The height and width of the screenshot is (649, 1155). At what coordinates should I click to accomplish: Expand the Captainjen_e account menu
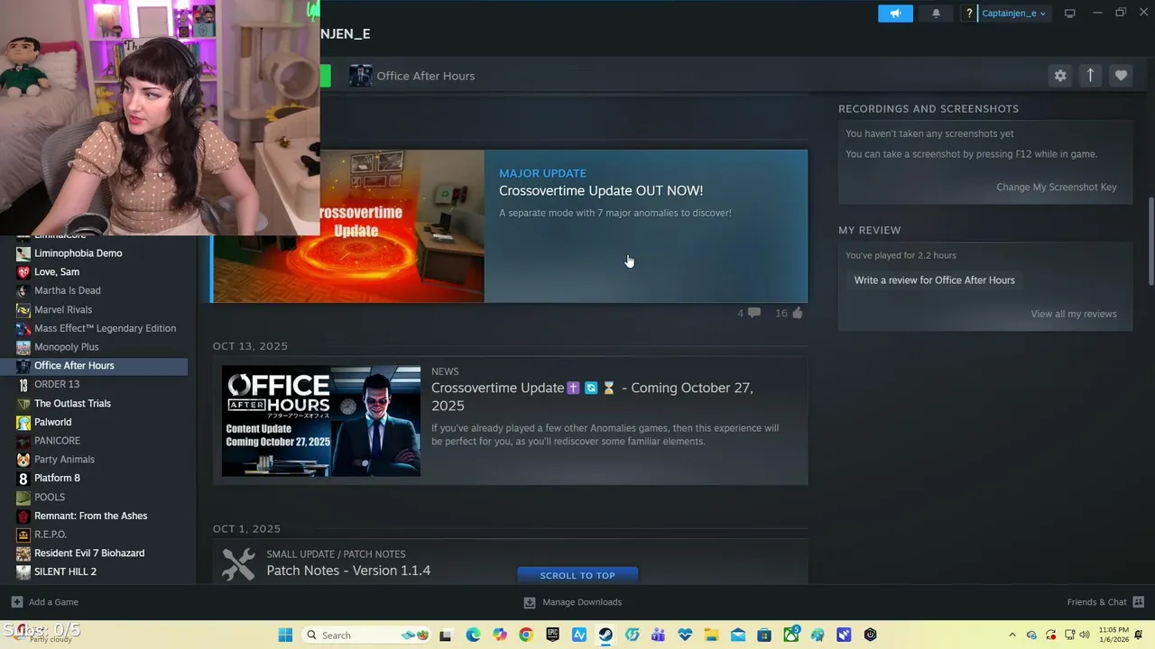(x=1014, y=14)
